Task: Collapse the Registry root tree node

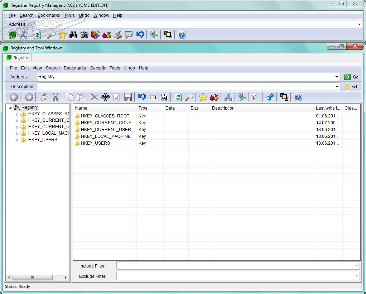Action: [10, 107]
